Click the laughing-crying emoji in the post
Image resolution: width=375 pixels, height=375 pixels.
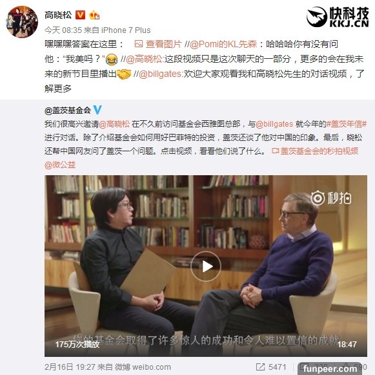pos(112,59)
